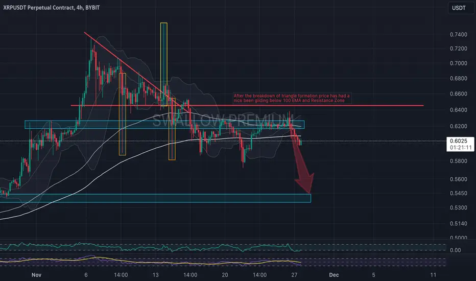Click the USDT currency button

click(459, 8)
